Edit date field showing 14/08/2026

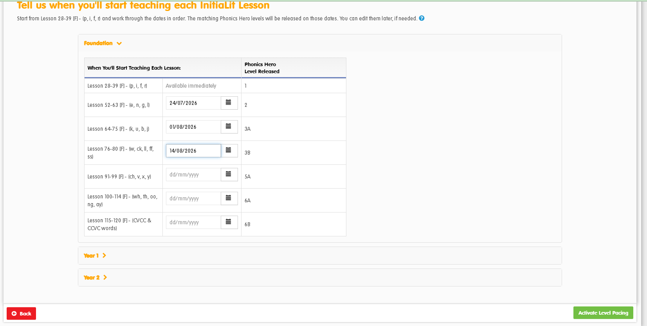pyautogui.click(x=193, y=151)
